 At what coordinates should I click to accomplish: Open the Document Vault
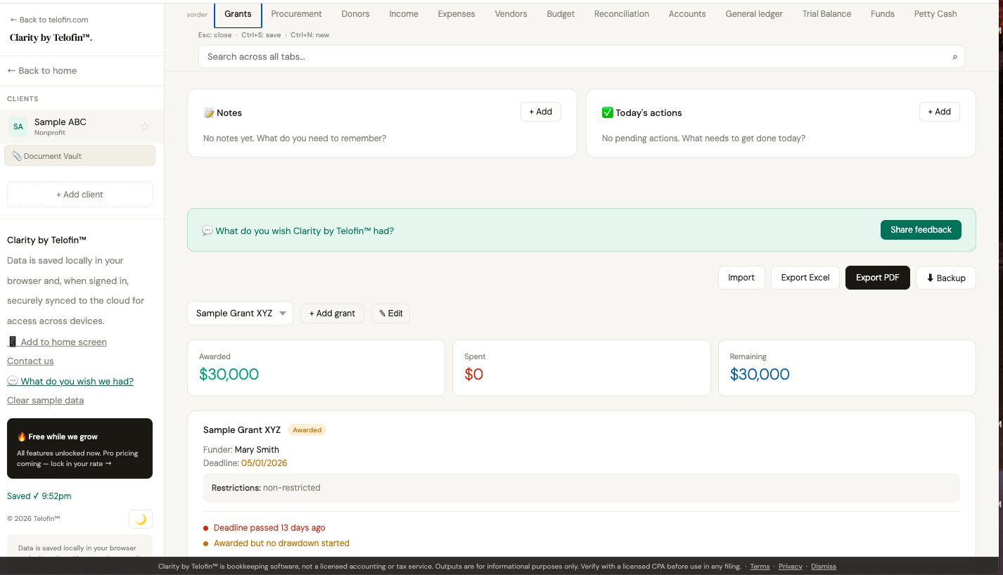(79, 156)
